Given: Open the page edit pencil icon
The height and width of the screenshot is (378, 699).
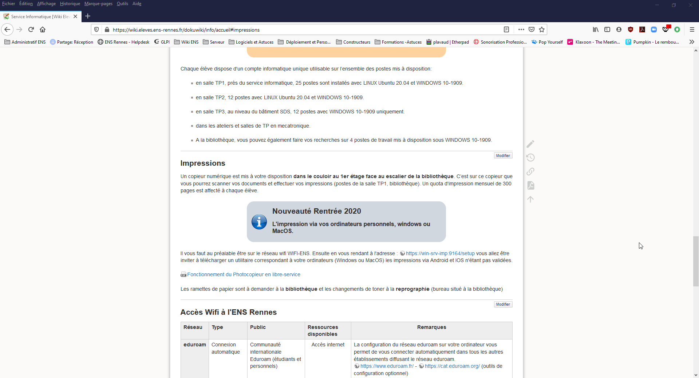Looking at the screenshot, I should 530,144.
